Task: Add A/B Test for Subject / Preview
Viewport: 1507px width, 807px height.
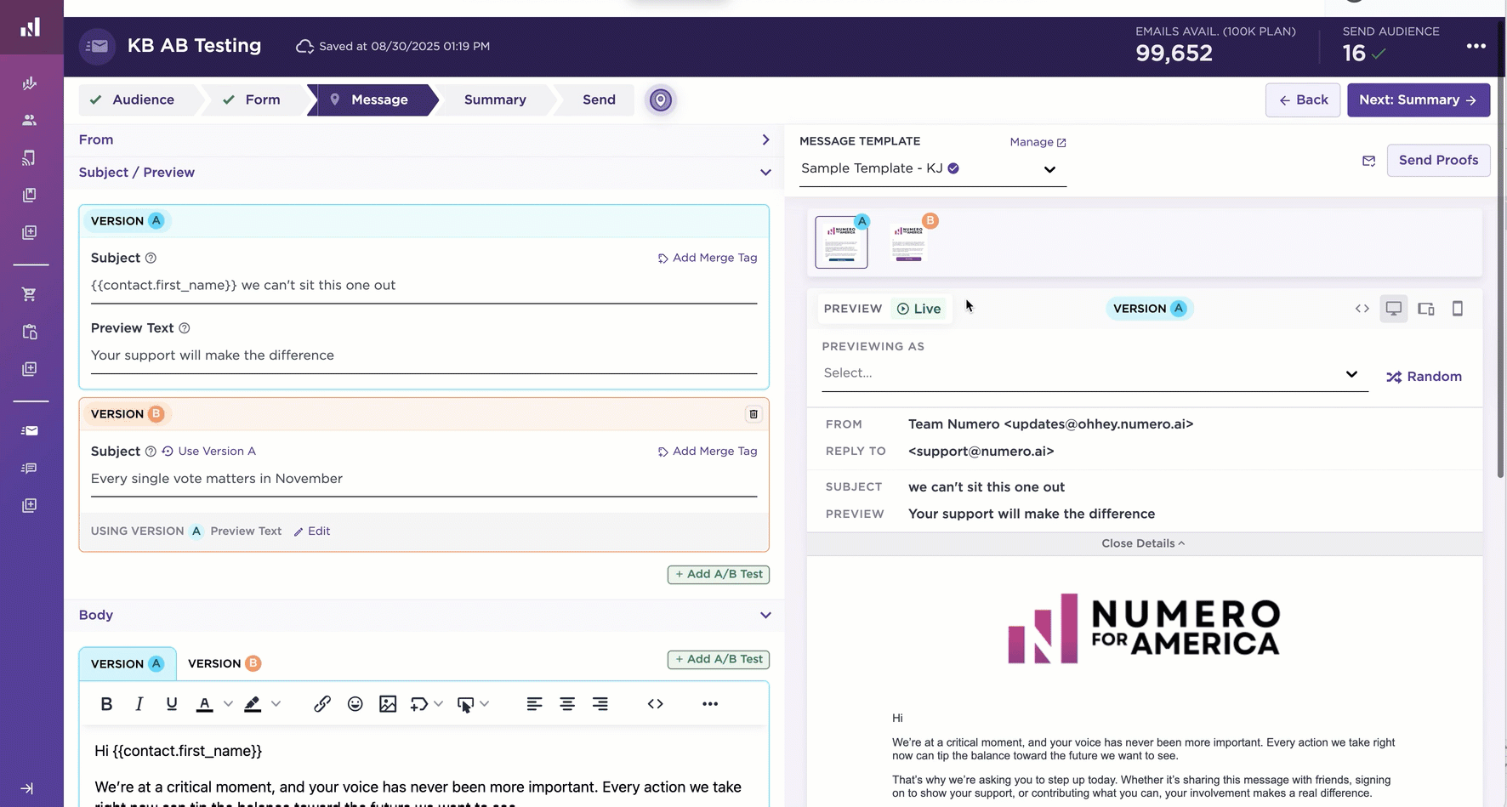Action: 719,575
